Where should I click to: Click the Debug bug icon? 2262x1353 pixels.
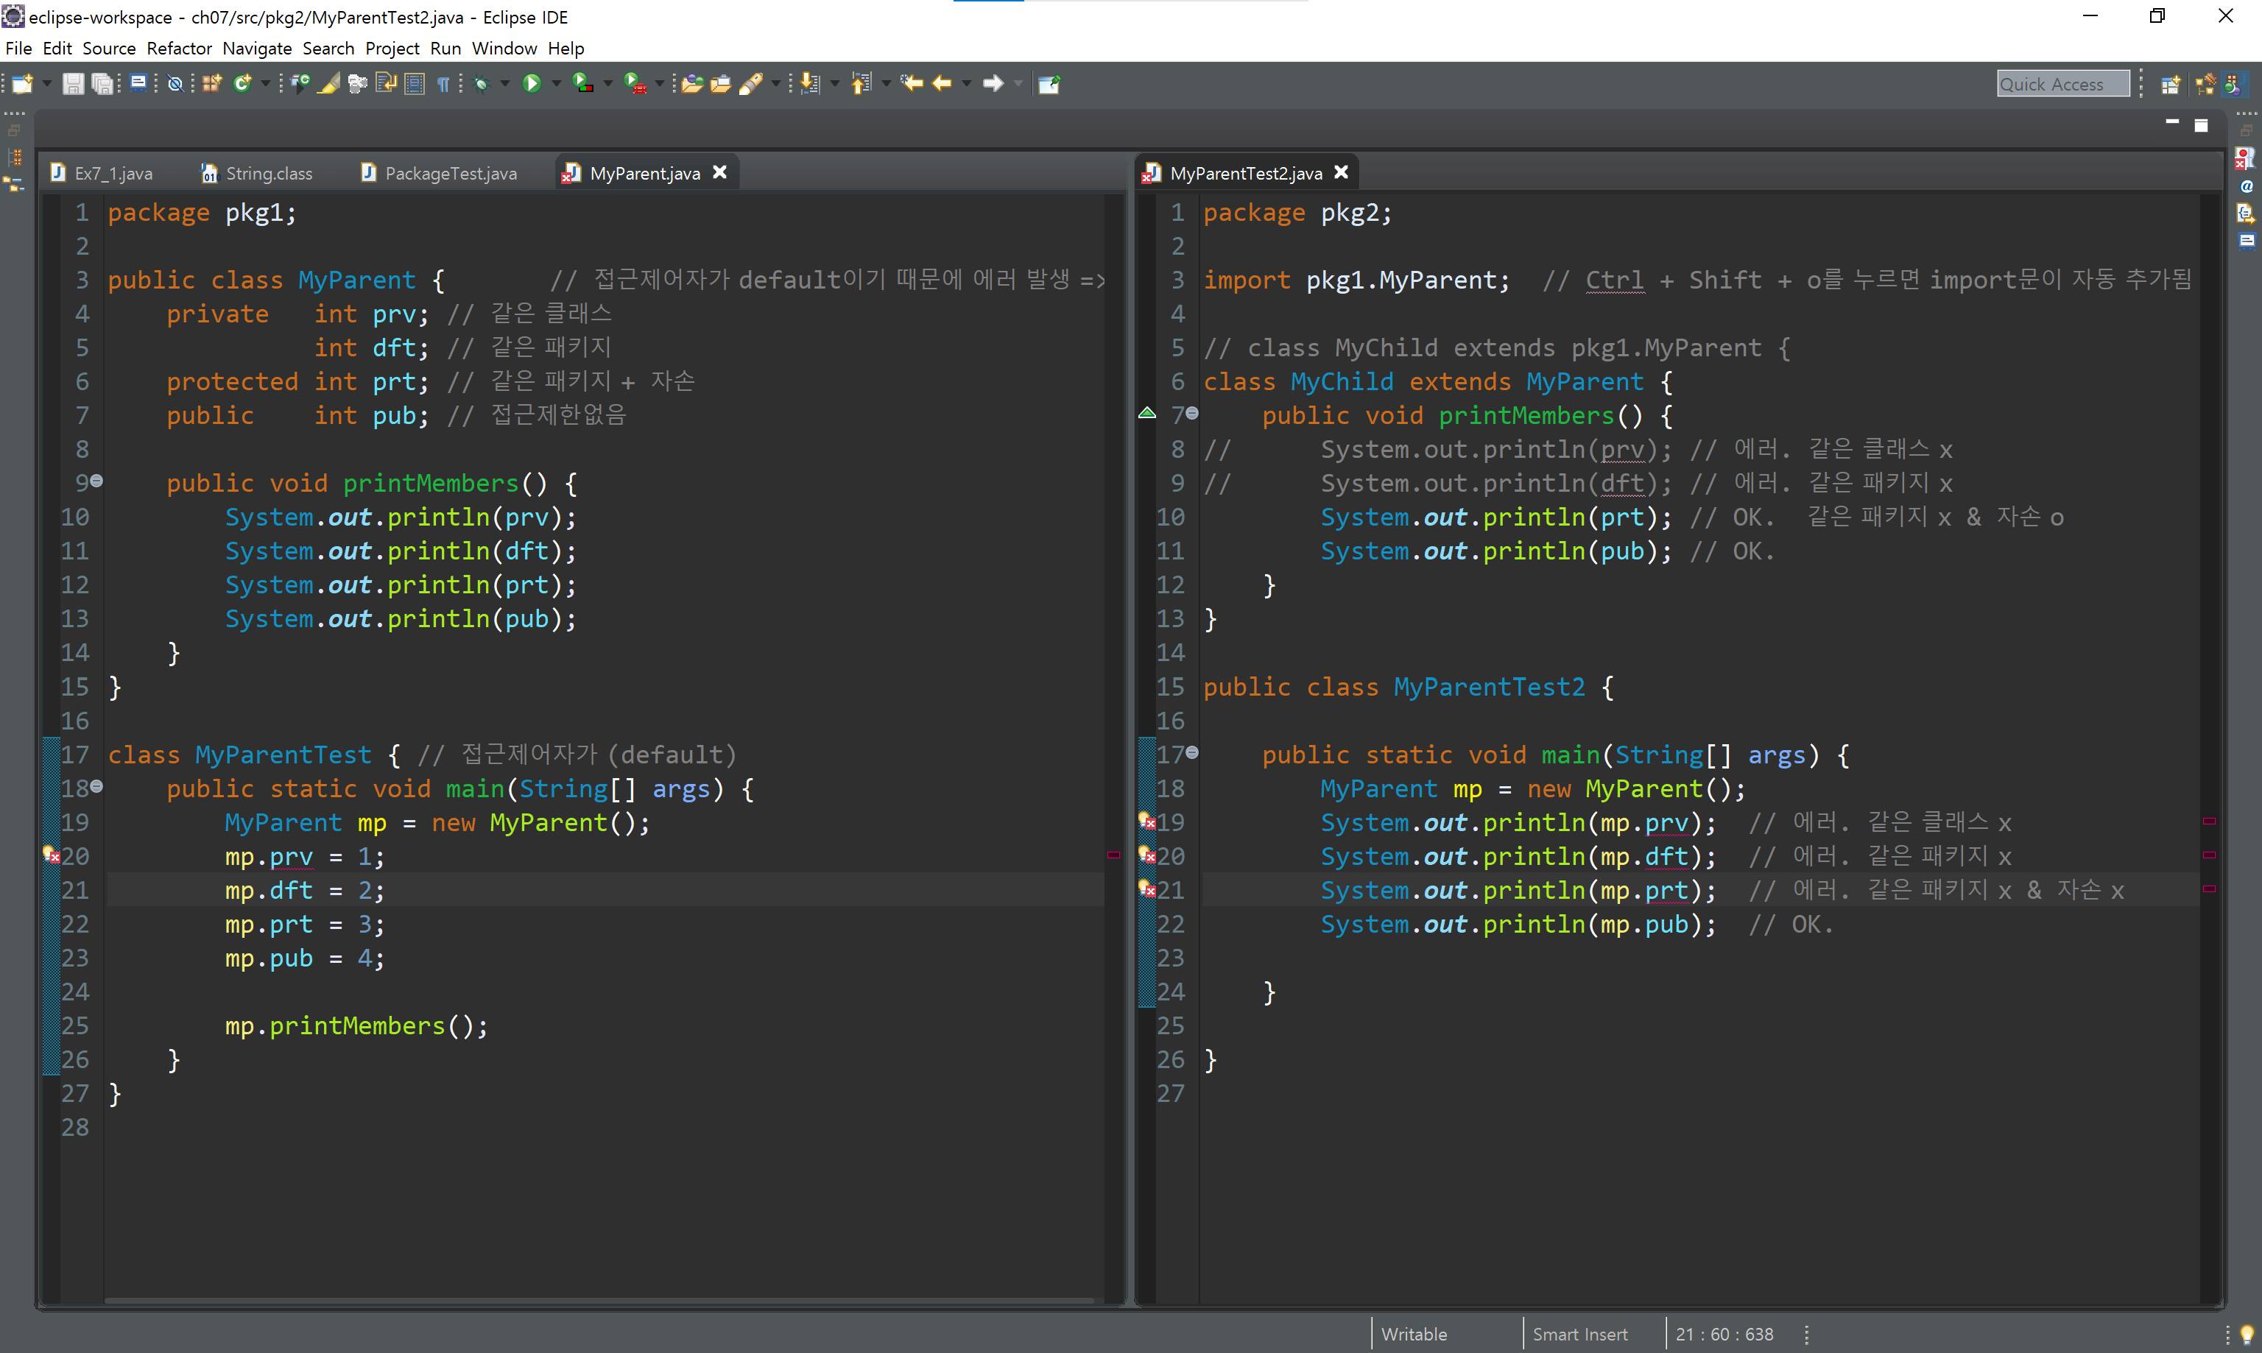[x=482, y=84]
